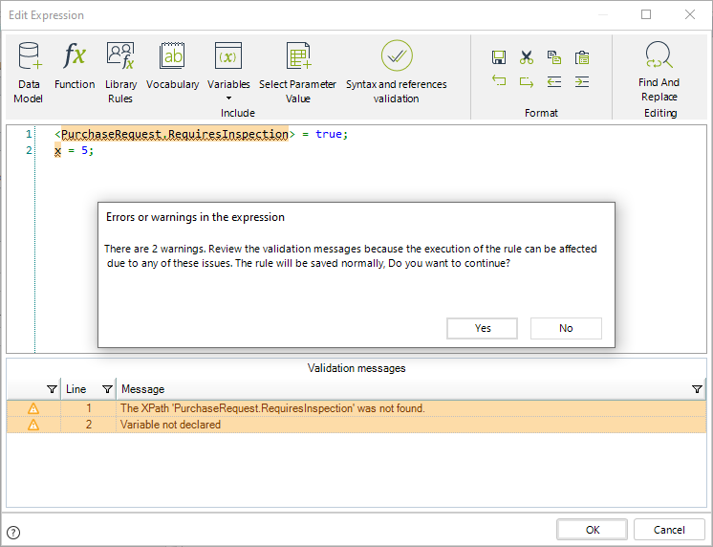Open help via question mark icon
The image size is (713, 547).
pyautogui.click(x=13, y=532)
